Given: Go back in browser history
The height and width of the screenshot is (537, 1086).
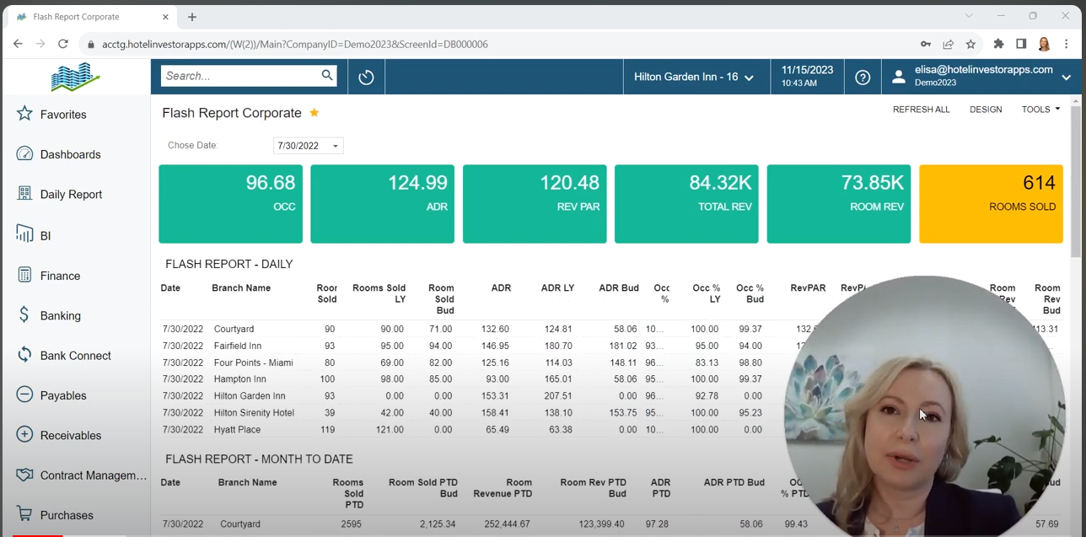Looking at the screenshot, I should coord(18,44).
